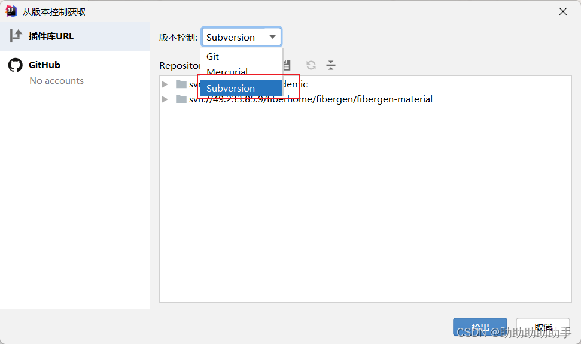This screenshot has width=581, height=344.
Task: Click the refresh repositories icon
Action: click(x=311, y=66)
